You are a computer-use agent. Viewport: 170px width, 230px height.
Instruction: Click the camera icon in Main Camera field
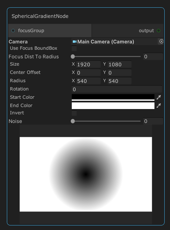pyautogui.click(x=74, y=42)
